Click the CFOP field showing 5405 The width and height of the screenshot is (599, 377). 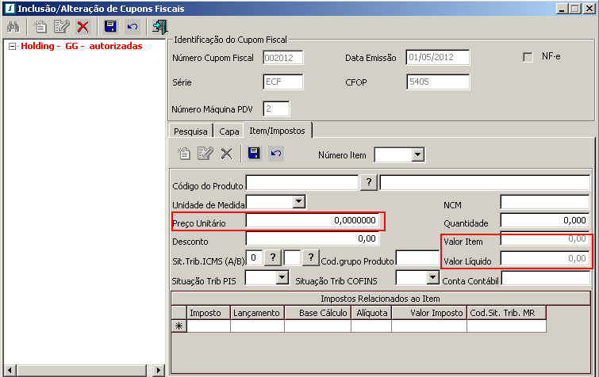click(438, 82)
